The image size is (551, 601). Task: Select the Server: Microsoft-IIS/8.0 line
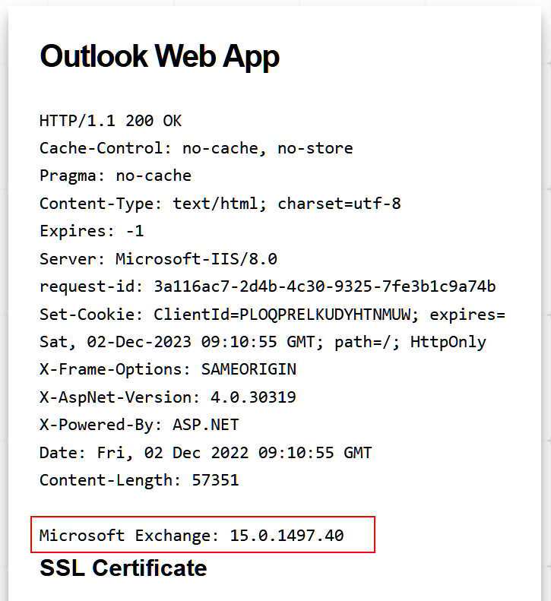[158, 259]
